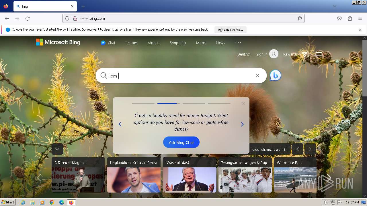Click the taskbar clock showing 12:57 PM

point(352,202)
